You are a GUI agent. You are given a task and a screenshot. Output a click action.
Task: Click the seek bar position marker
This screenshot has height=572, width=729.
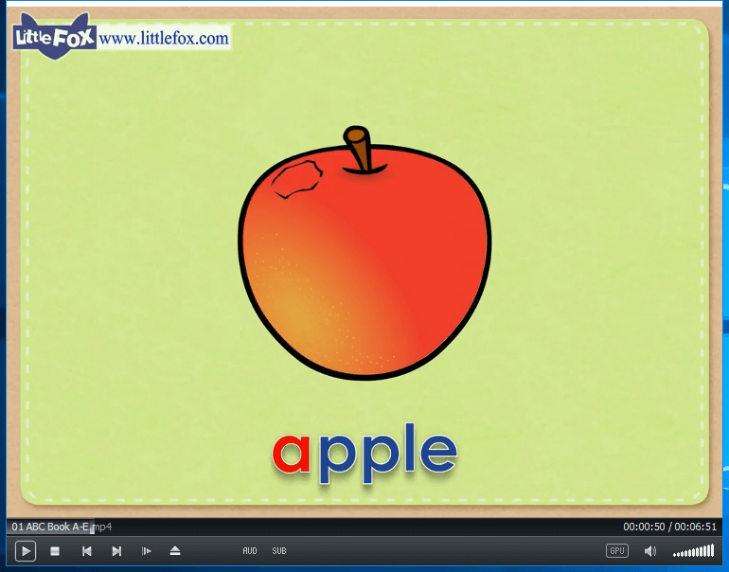point(92,527)
